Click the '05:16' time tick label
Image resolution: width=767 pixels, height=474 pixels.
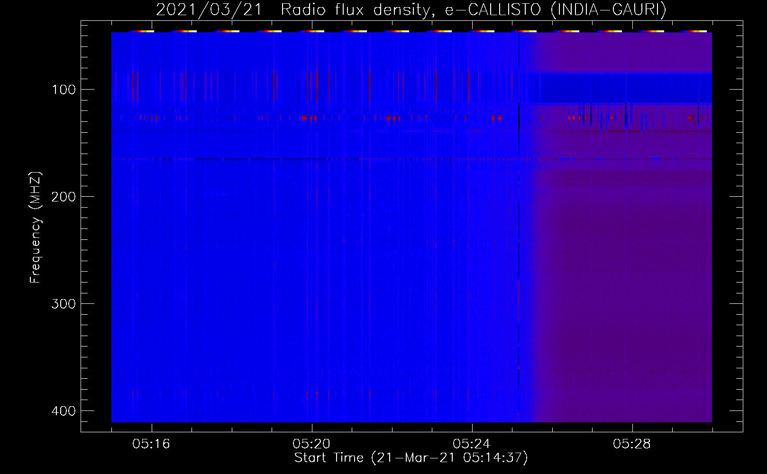pos(152,444)
